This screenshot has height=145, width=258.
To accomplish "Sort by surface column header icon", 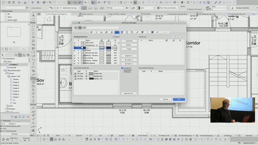I will [x=108, y=40].
